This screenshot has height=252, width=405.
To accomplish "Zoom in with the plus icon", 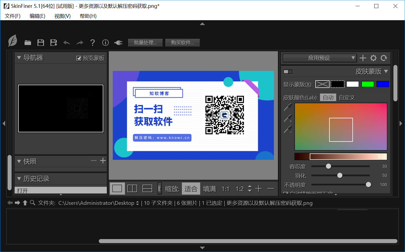I will coord(258,189).
